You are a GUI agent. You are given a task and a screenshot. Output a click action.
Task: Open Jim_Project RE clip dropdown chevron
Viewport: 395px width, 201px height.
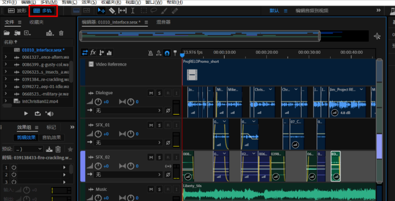point(361,90)
